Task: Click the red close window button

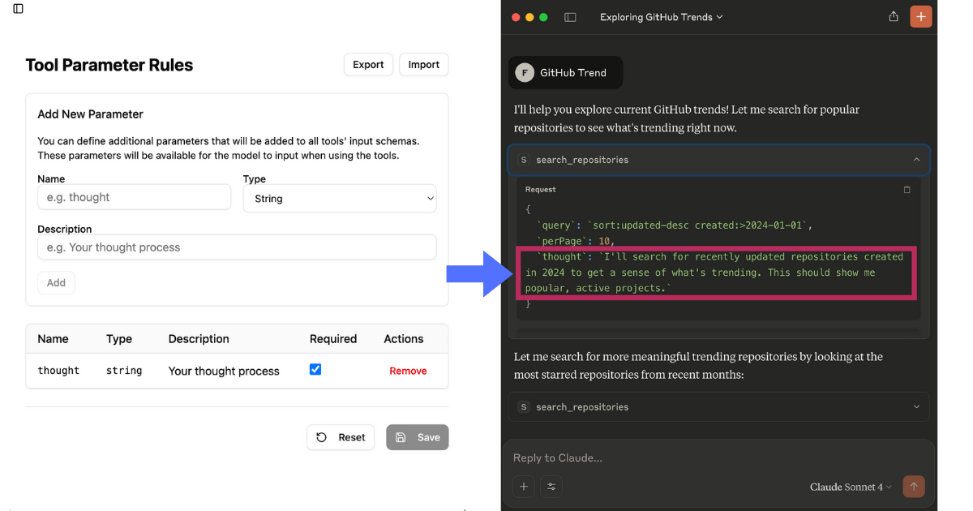Action: tap(516, 17)
